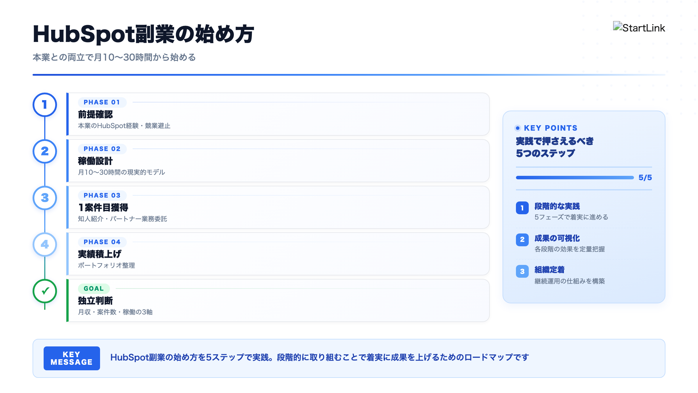Click text 本業のHubSpot経験・競業避止
Image resolution: width=698 pixels, height=393 pixels.
pyautogui.click(x=124, y=126)
